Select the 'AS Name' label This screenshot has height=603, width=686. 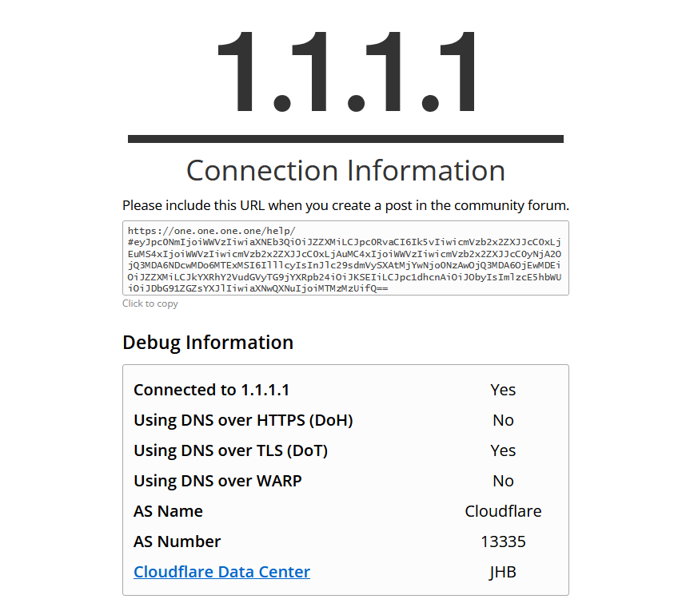click(x=168, y=511)
